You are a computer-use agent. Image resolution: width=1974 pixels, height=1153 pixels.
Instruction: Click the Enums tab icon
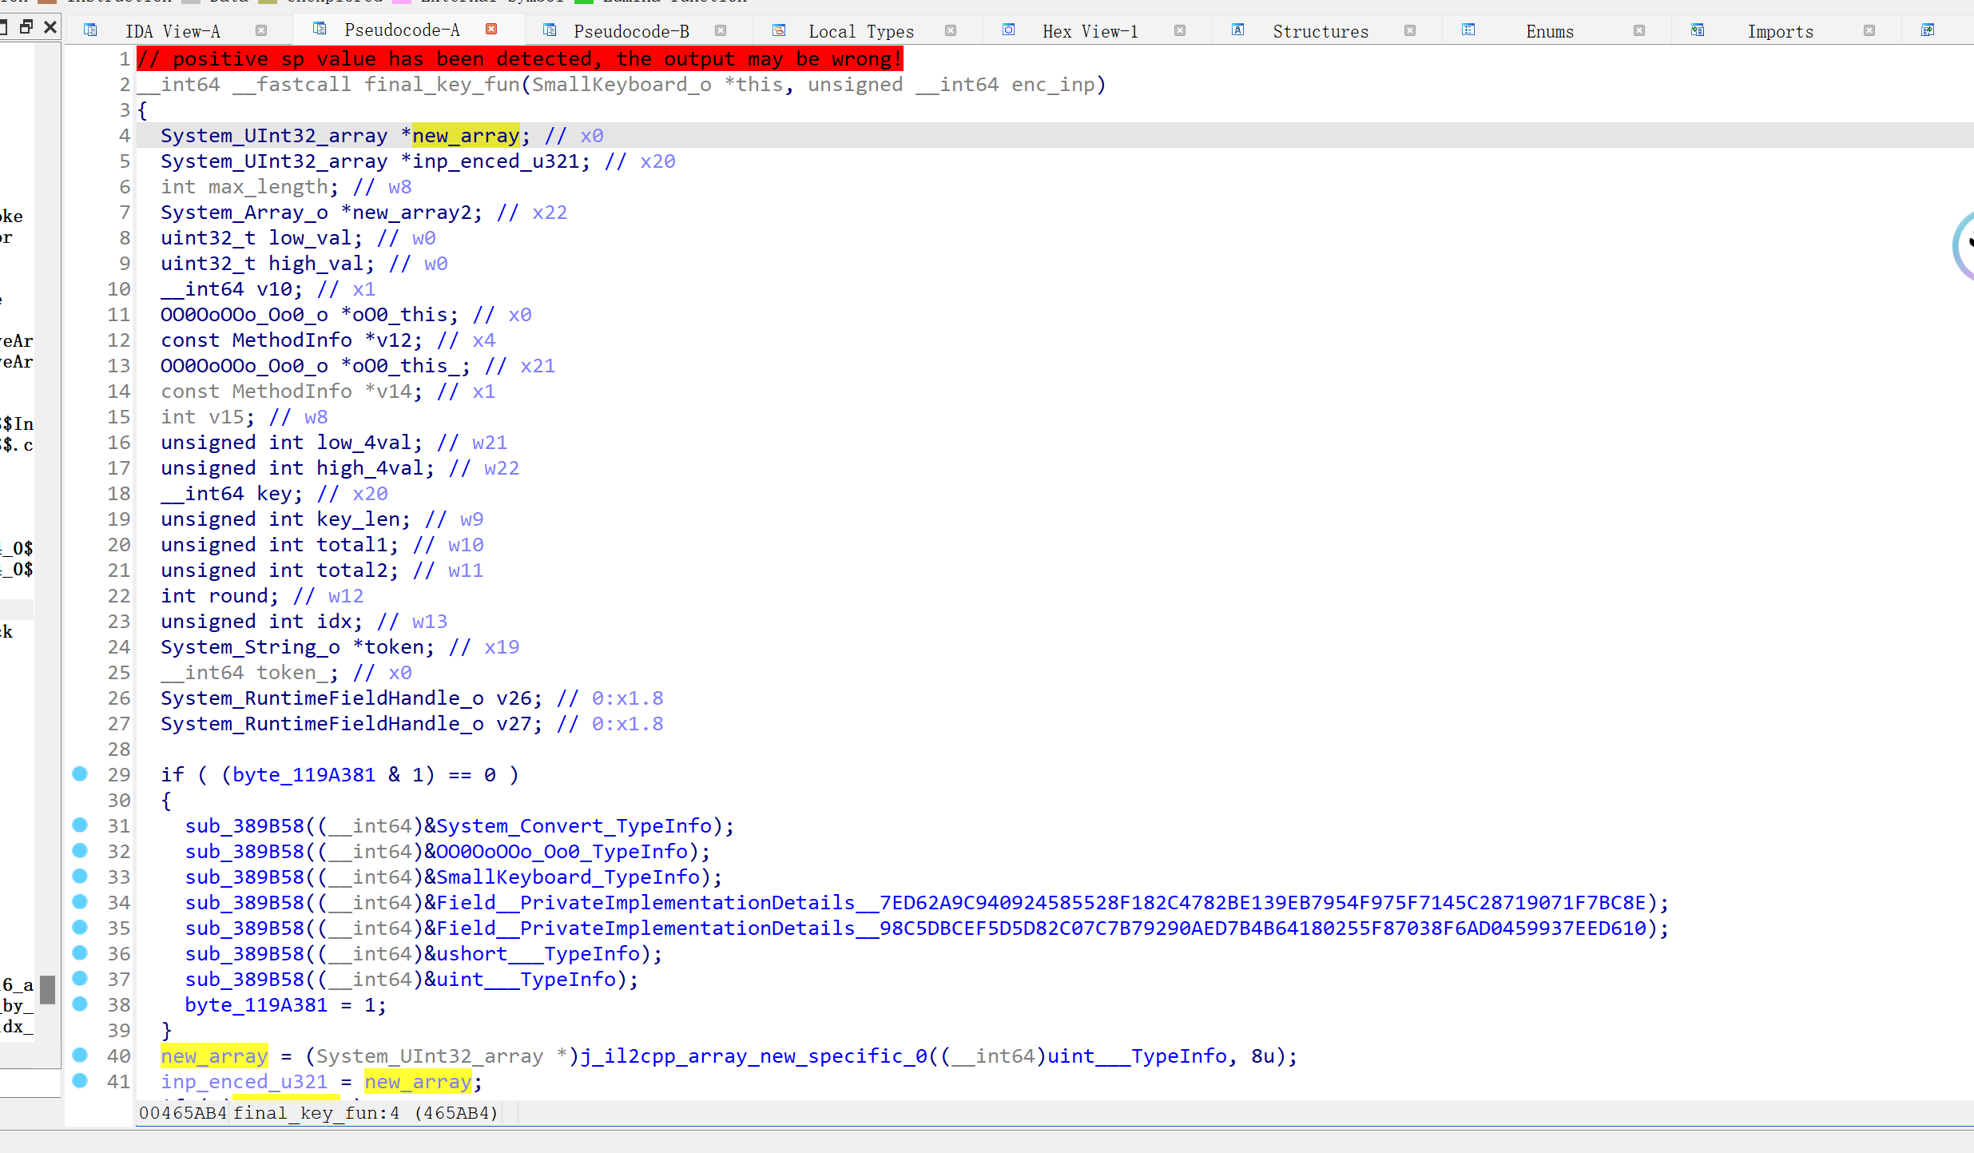tap(1468, 30)
